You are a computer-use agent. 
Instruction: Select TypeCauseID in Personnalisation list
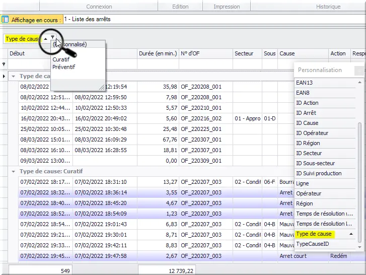(325, 244)
